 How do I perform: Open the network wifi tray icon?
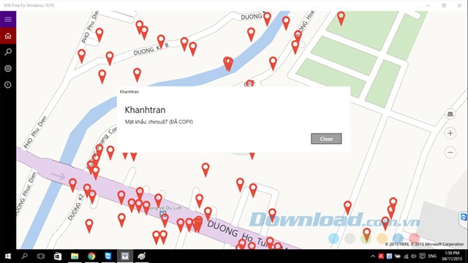pos(406,256)
